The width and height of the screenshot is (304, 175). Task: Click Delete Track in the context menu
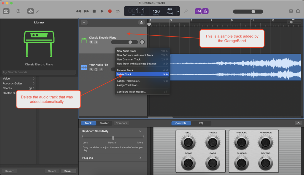[x=142, y=74]
